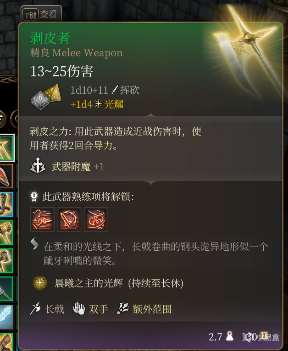Click the first weapon skill icon
Screen dimensions: 288x351
click(x=42, y=219)
